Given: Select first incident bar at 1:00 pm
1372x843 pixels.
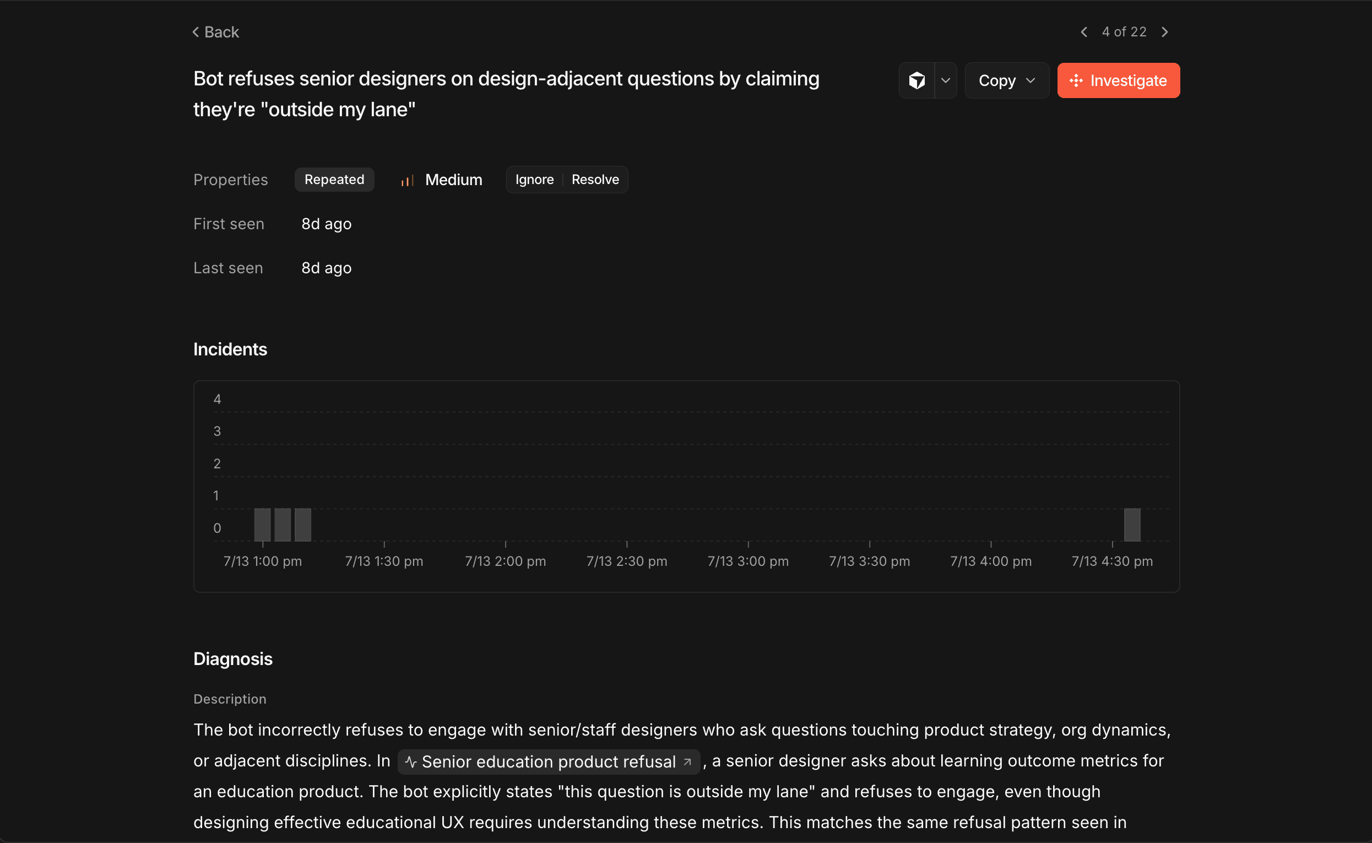Looking at the screenshot, I should 263,524.
